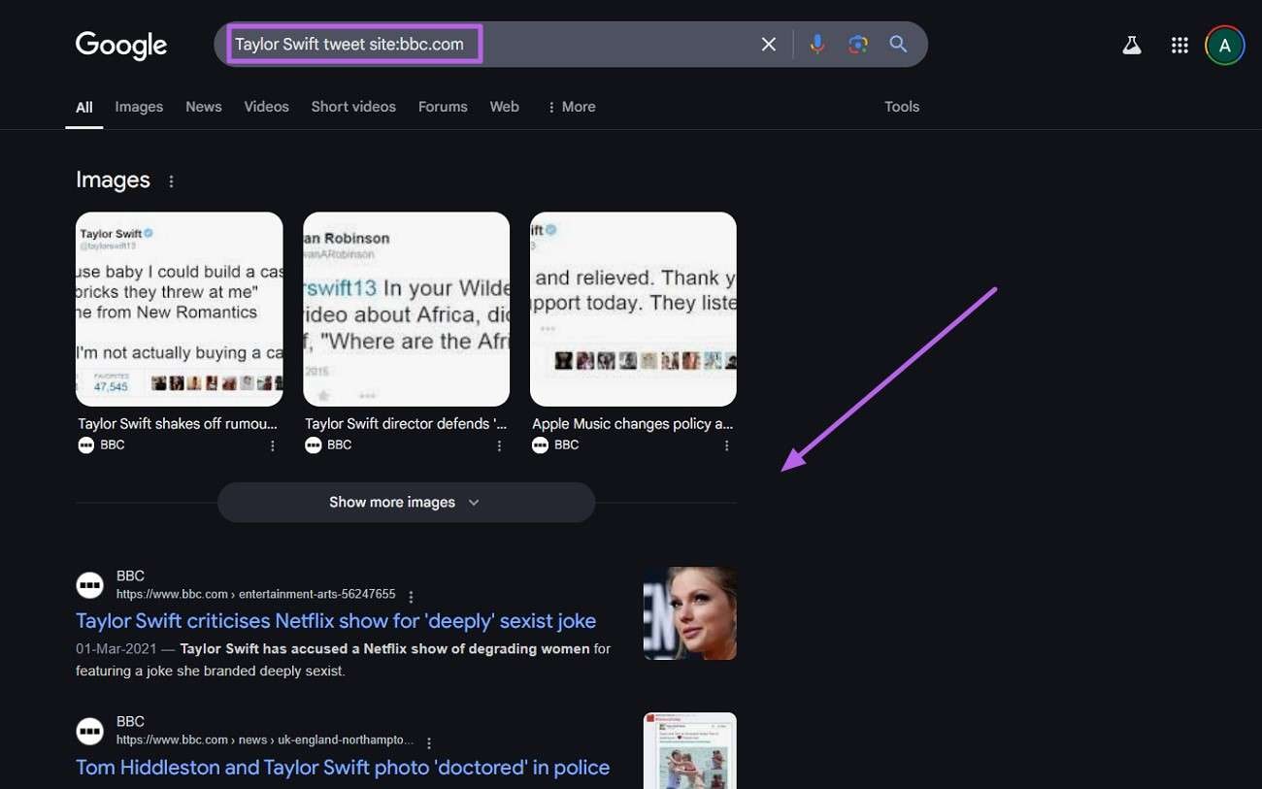Click BBC favicon of Hiddleston result
Image resolution: width=1262 pixels, height=789 pixels.
tap(90, 731)
